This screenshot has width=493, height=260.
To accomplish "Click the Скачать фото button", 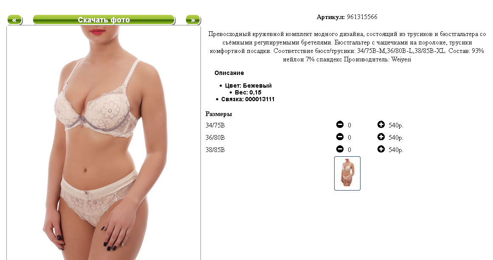I will (104, 20).
